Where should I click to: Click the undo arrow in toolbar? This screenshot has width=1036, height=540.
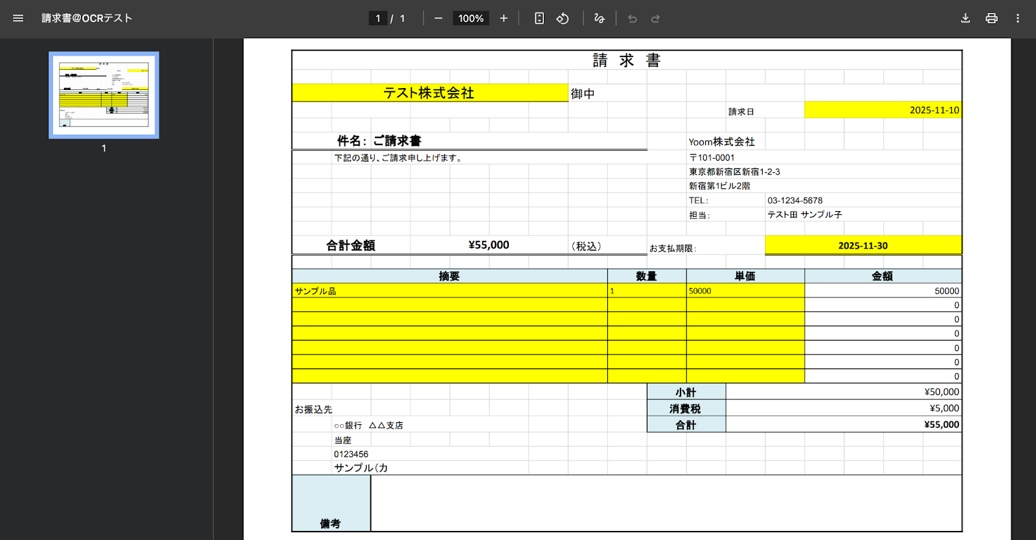pyautogui.click(x=633, y=18)
